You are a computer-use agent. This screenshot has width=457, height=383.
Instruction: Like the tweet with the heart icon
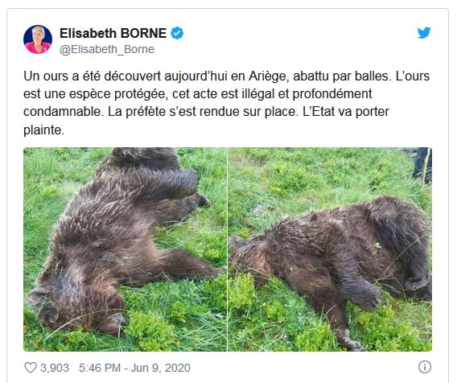pos(31,367)
